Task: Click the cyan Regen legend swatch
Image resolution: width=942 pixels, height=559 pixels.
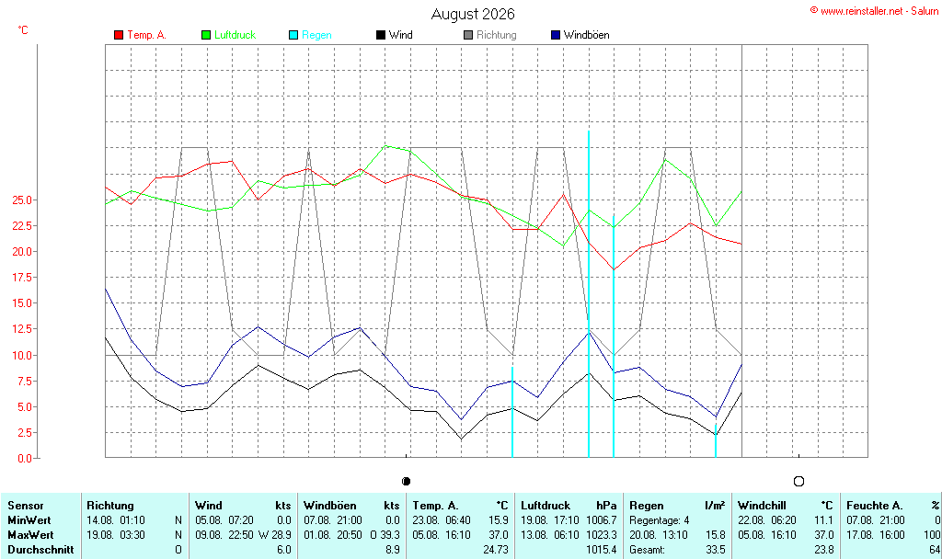Action: 293,35
